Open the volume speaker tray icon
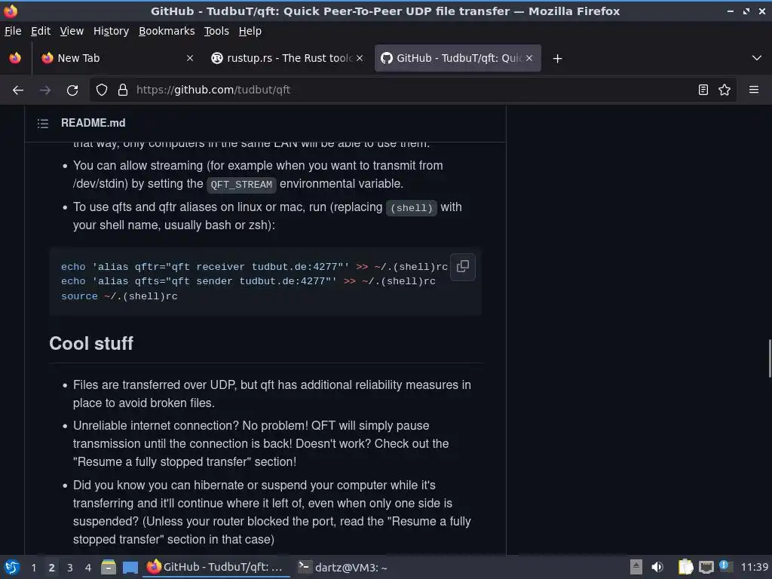This screenshot has width=772, height=579. pyautogui.click(x=657, y=567)
